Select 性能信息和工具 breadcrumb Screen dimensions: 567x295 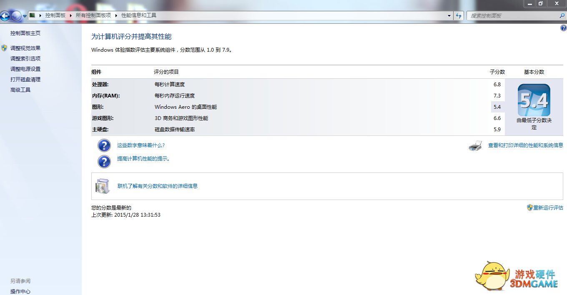coord(139,15)
